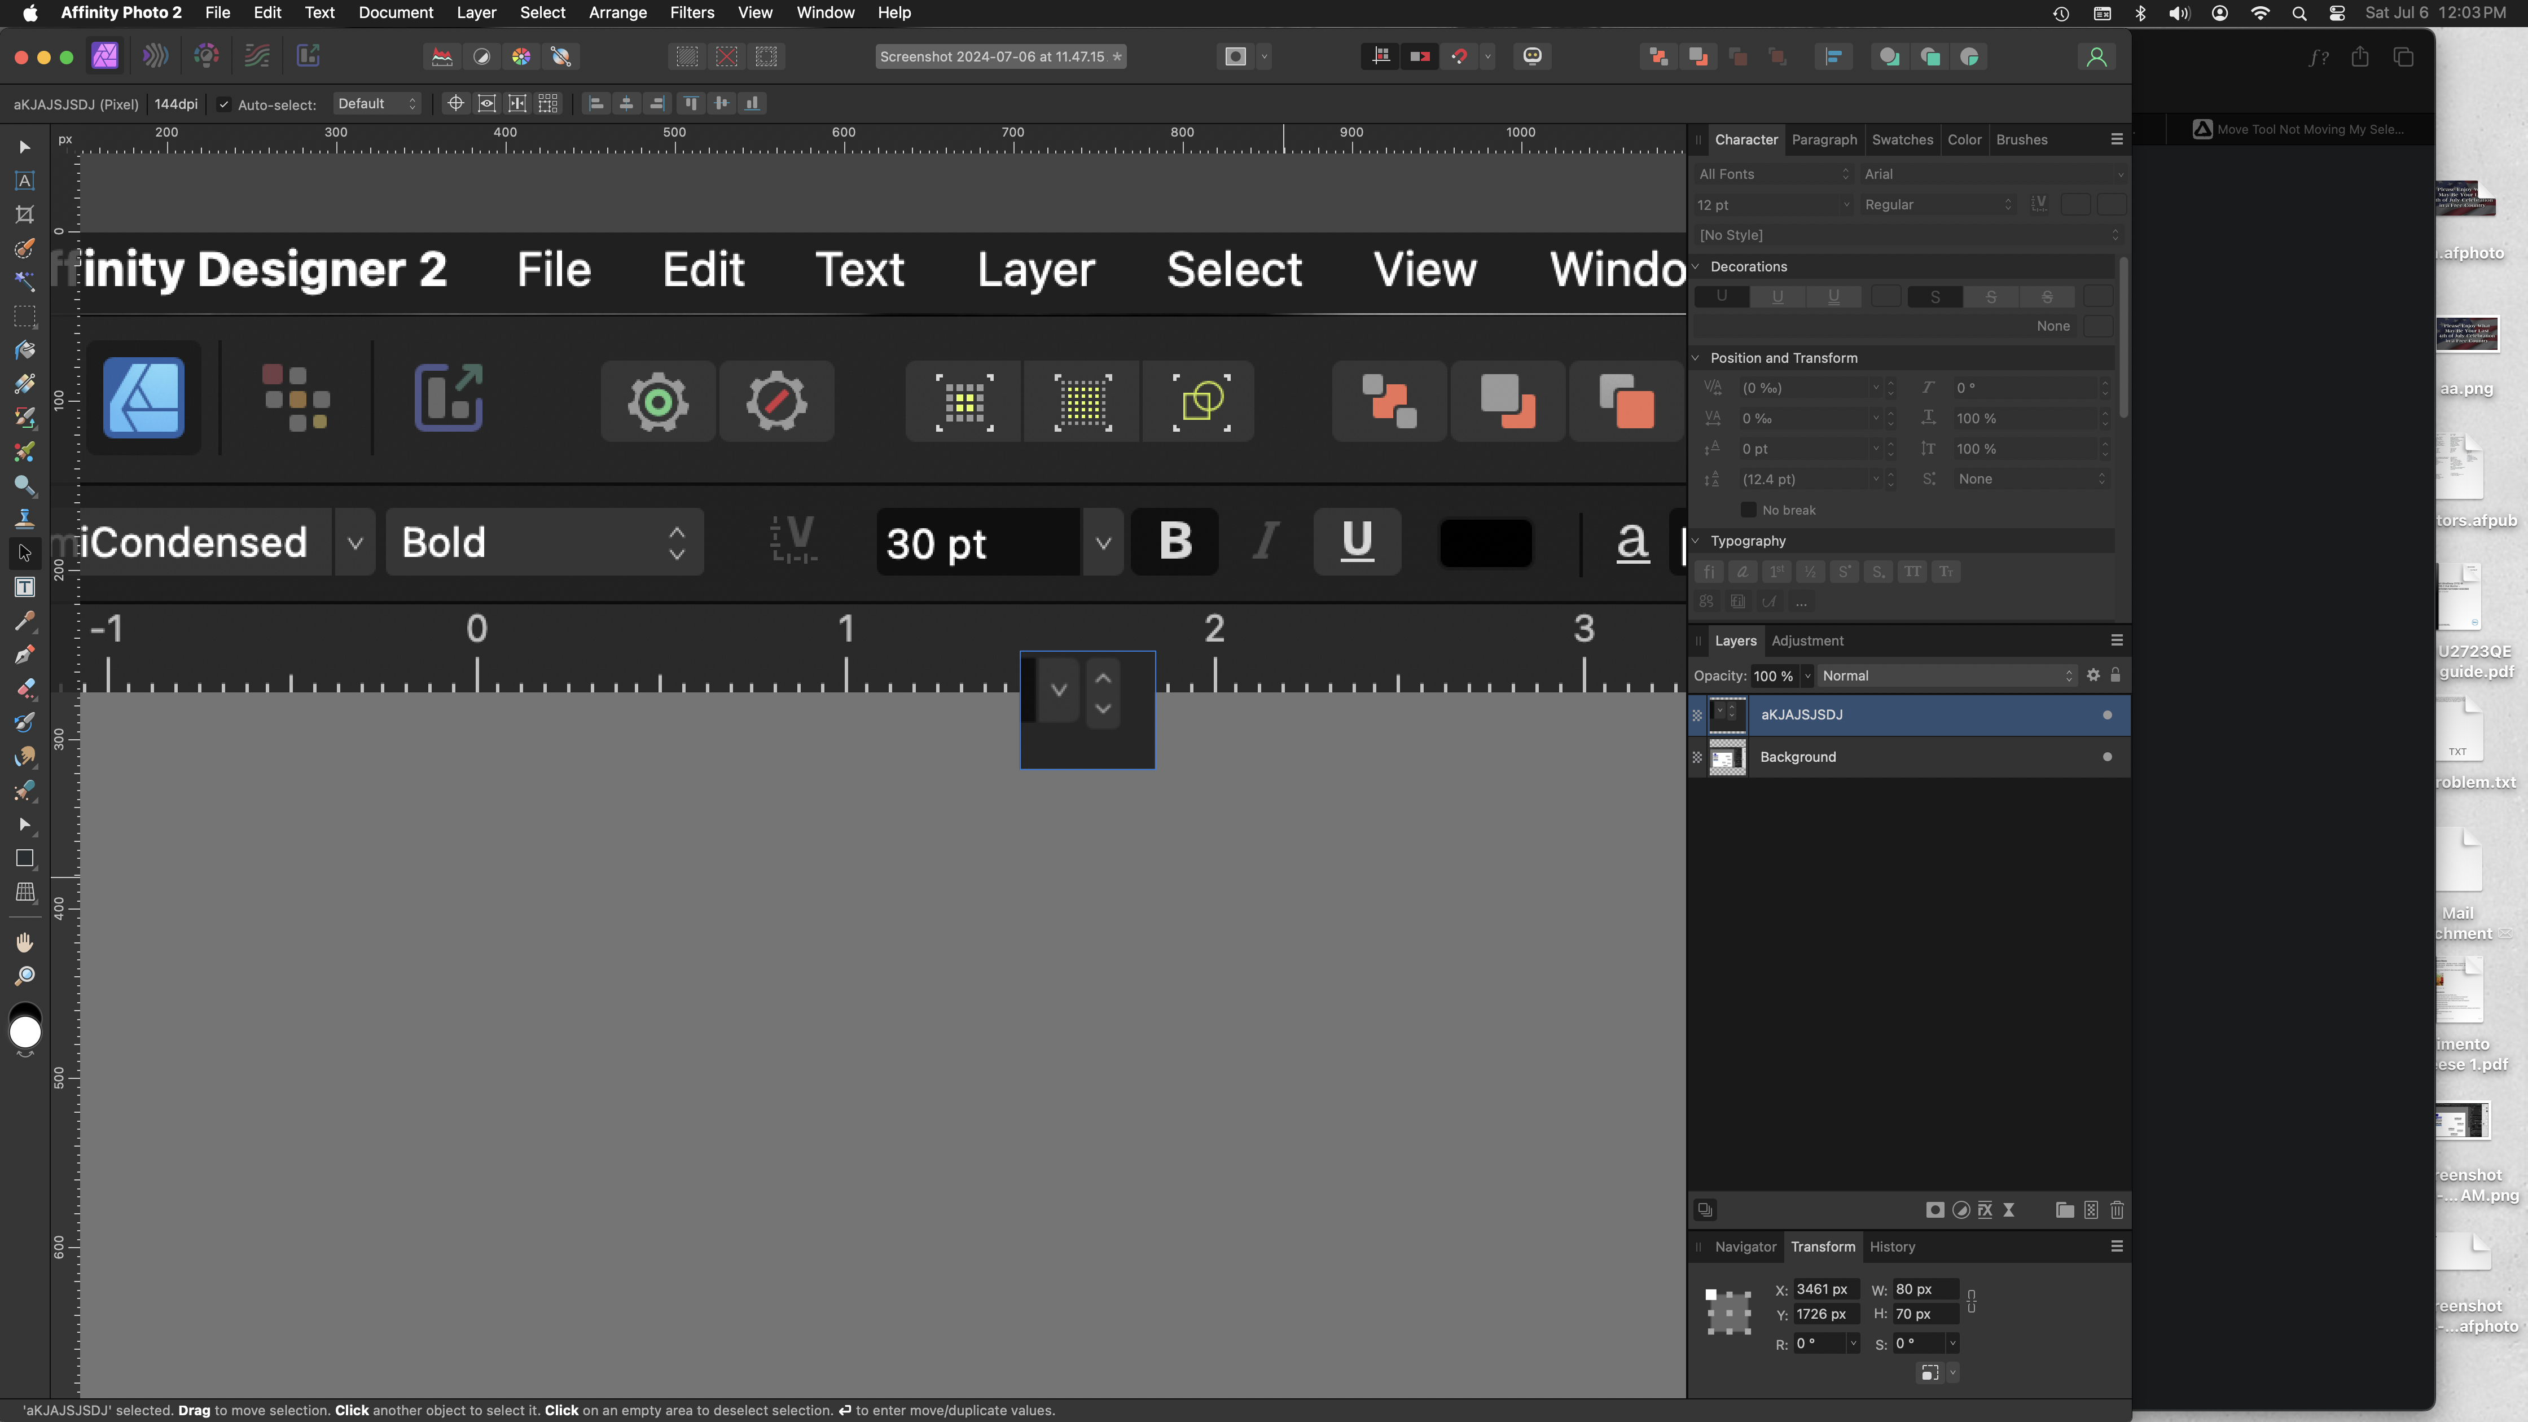
Task: Click the Layer Effects fx icon
Action: click(x=1985, y=1210)
